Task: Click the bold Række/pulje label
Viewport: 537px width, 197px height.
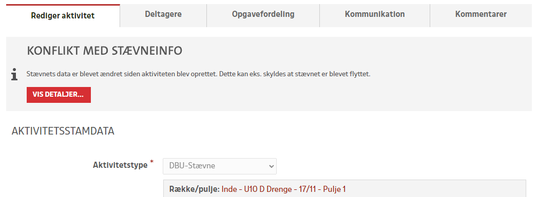Action: click(x=194, y=189)
